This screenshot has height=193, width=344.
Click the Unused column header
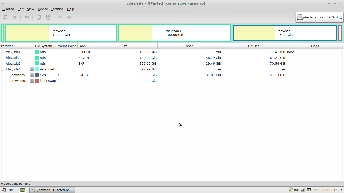point(254,46)
